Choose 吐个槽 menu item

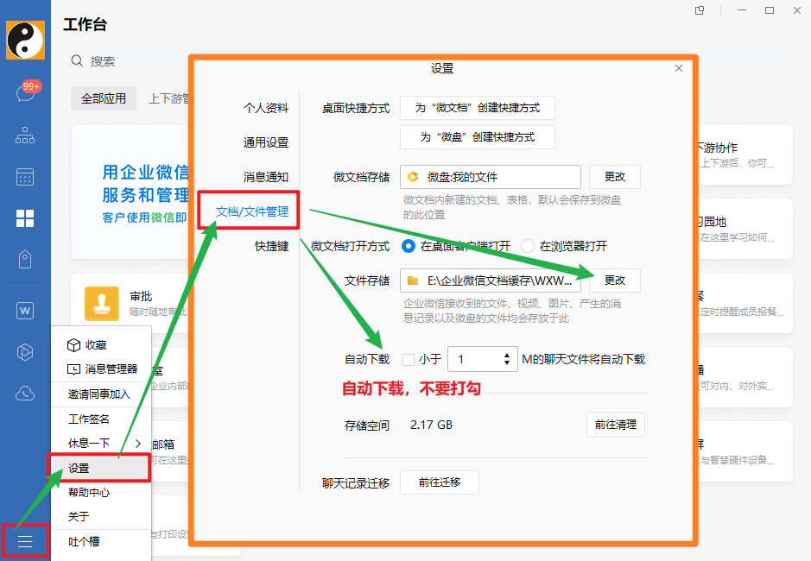(x=101, y=541)
